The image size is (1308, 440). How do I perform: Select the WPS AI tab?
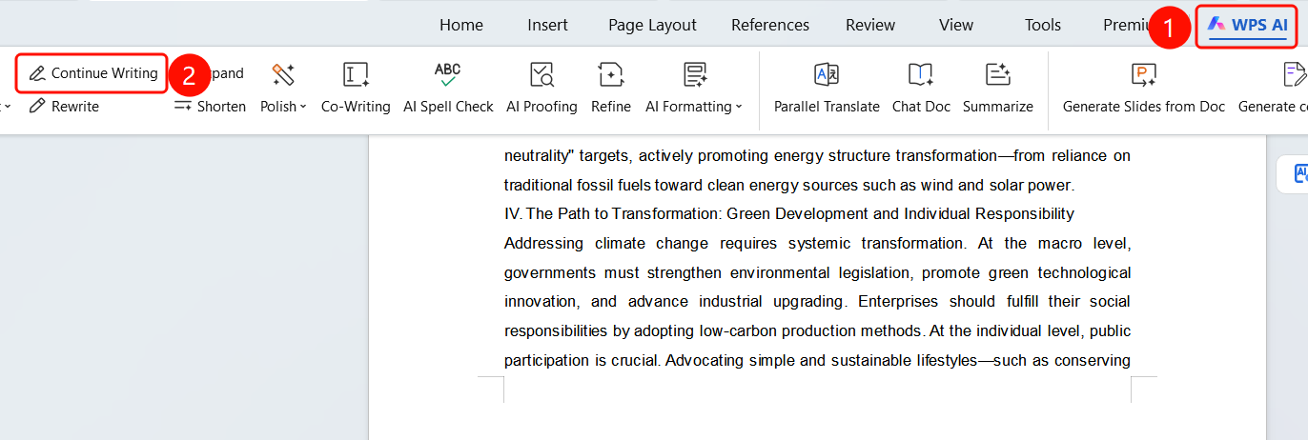click(1247, 25)
